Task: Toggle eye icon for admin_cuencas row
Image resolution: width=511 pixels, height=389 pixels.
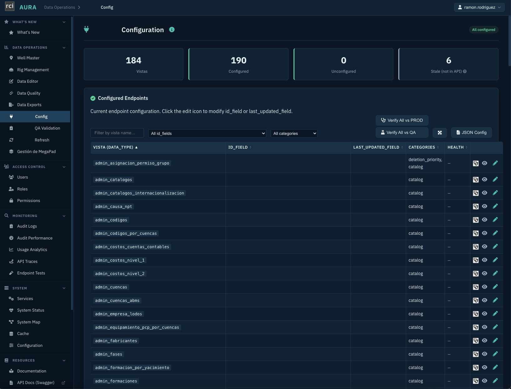Action: [x=484, y=287]
